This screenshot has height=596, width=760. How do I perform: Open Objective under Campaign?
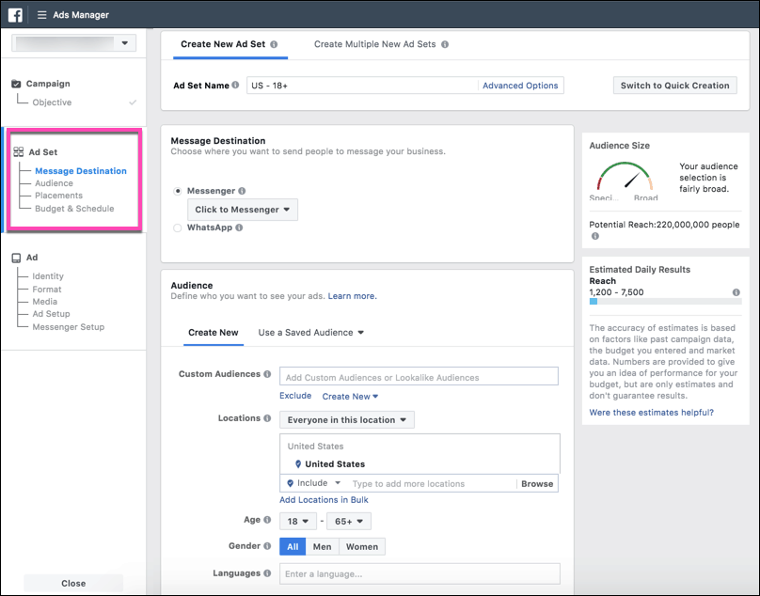pyautogui.click(x=52, y=102)
